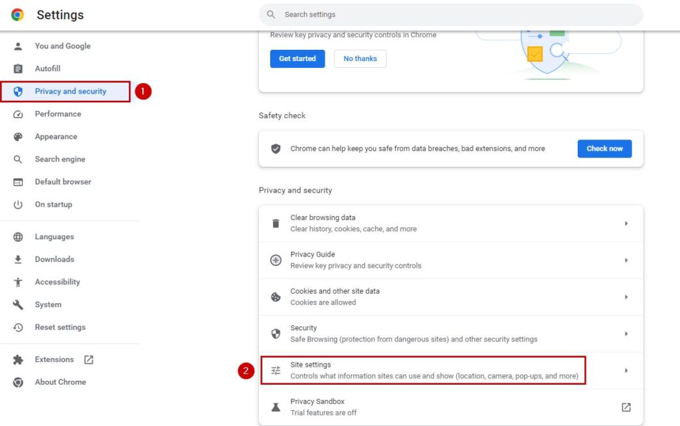This screenshot has height=426, width=680.
Task: Click the Check now button
Action: click(604, 149)
